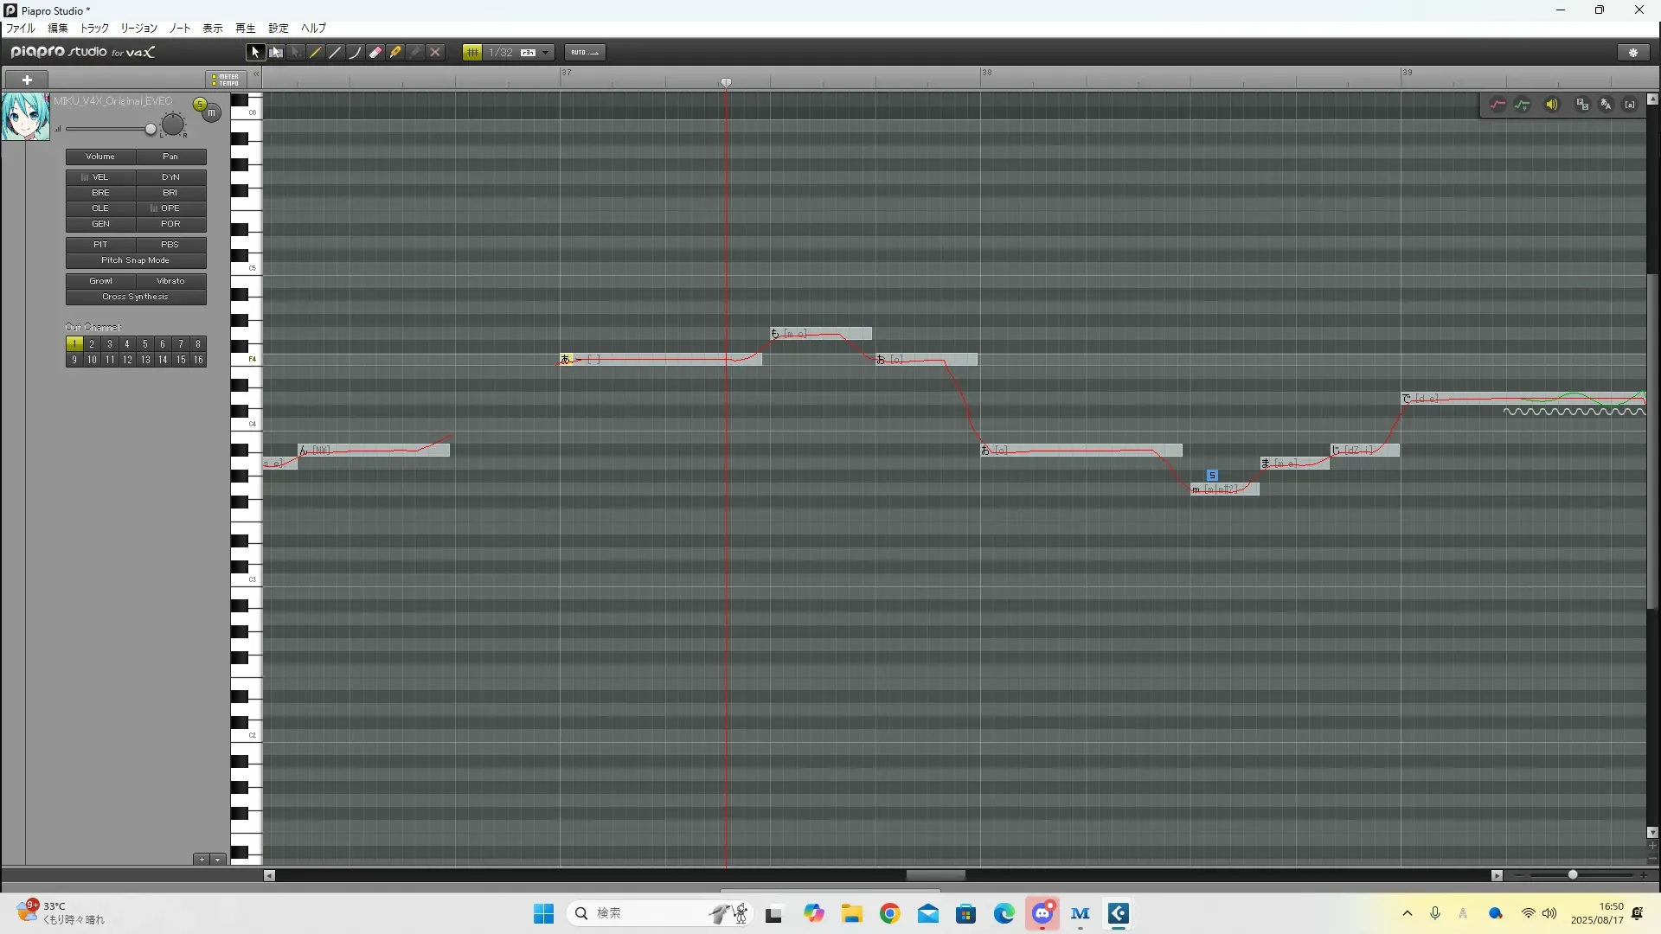Pick the curve drawing tool

coord(355,53)
